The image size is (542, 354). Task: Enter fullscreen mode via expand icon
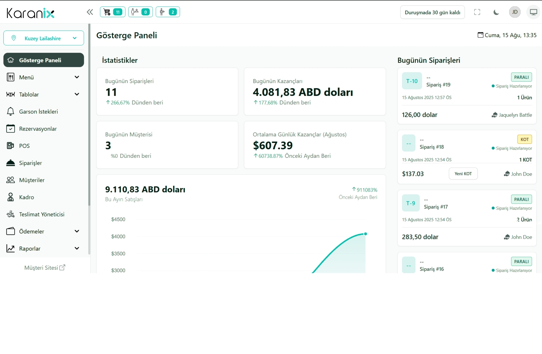click(477, 12)
